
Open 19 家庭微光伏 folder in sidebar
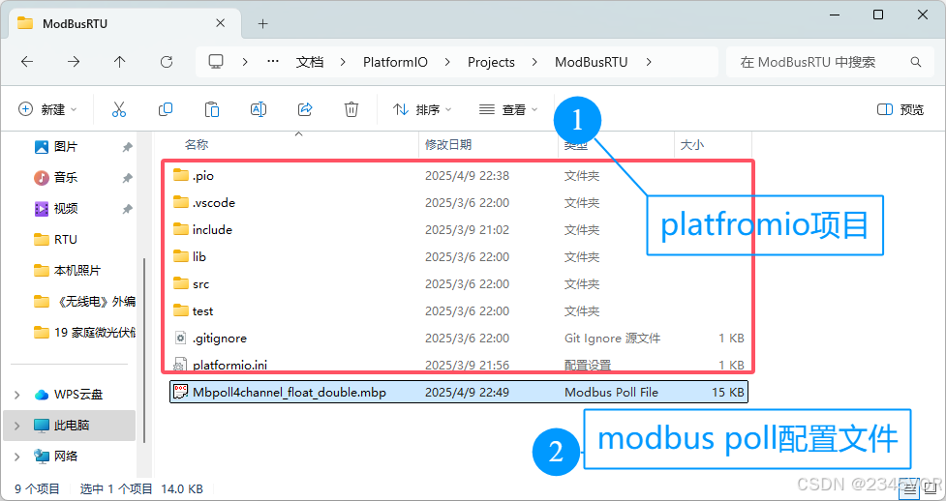[85, 332]
